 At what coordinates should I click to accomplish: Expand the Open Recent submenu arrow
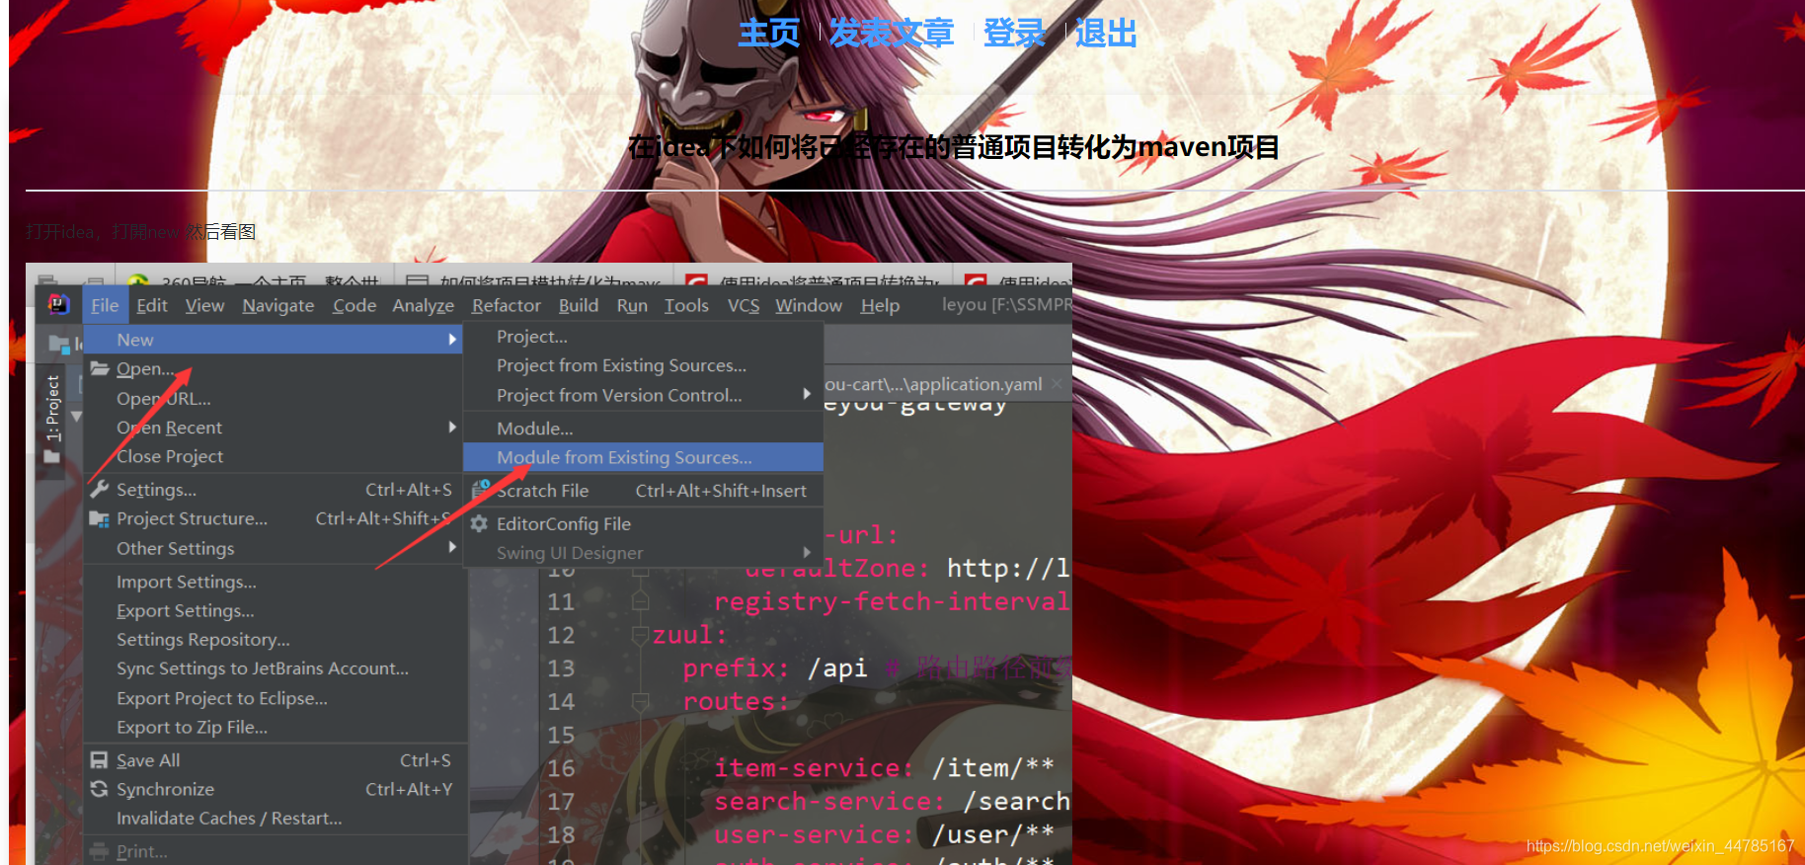[x=452, y=427]
